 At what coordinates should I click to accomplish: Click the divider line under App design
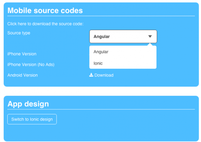[x=100, y=109]
